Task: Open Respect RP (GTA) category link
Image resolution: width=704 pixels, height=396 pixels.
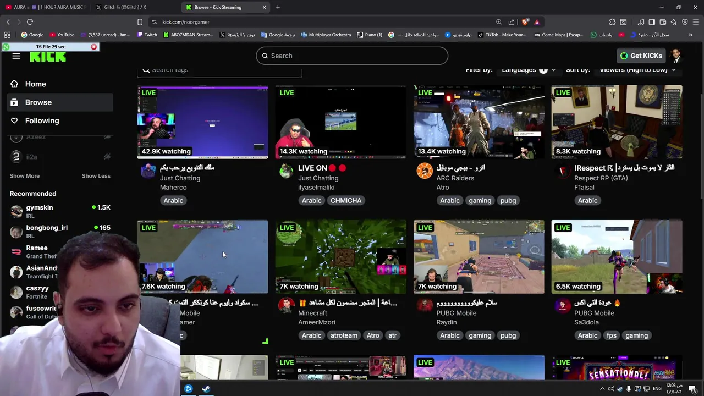Action: click(601, 178)
